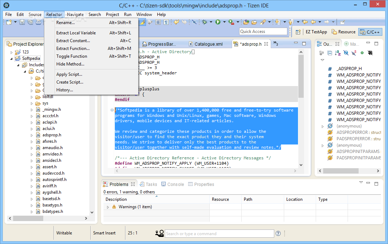The width and height of the screenshot is (388, 244).
Task: Show hidden editor tabs list chevron
Action: (x=276, y=44)
